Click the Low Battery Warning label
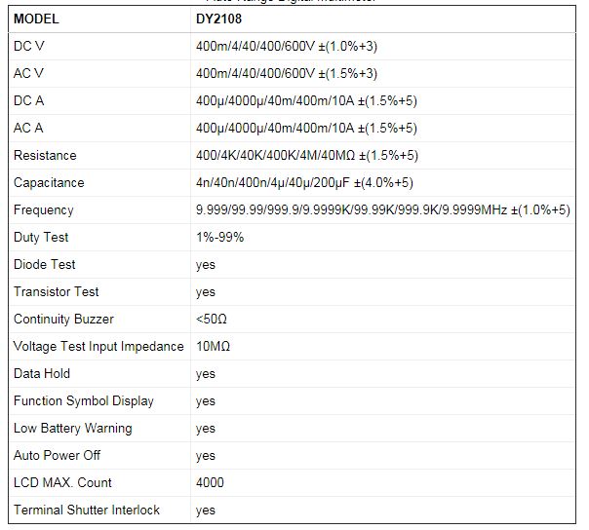 point(72,428)
